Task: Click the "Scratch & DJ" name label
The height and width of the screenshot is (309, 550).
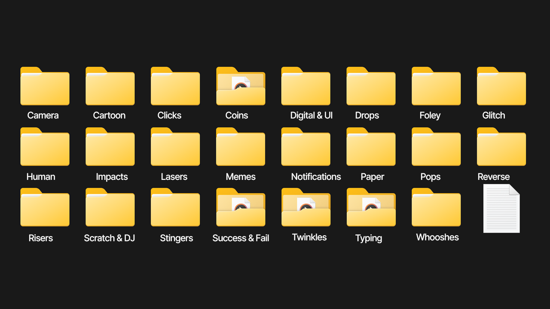Action: 110,238
